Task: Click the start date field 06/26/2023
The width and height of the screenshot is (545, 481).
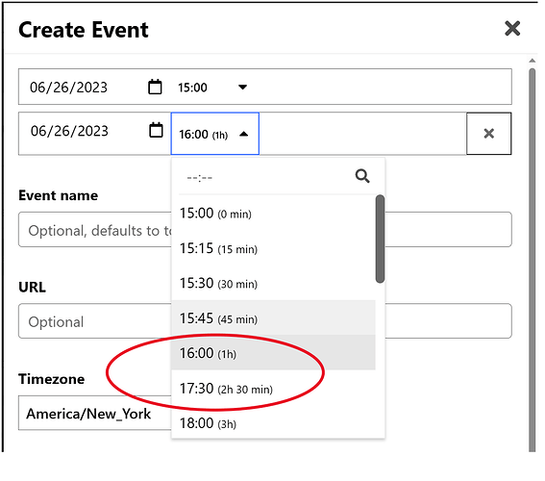Action: (x=69, y=88)
